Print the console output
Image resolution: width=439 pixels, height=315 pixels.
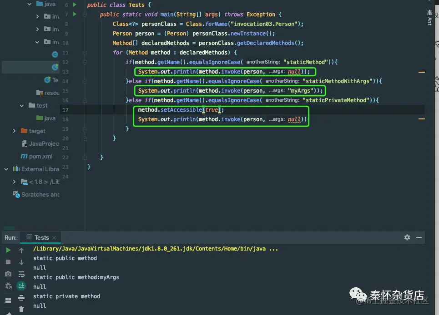(x=21, y=298)
